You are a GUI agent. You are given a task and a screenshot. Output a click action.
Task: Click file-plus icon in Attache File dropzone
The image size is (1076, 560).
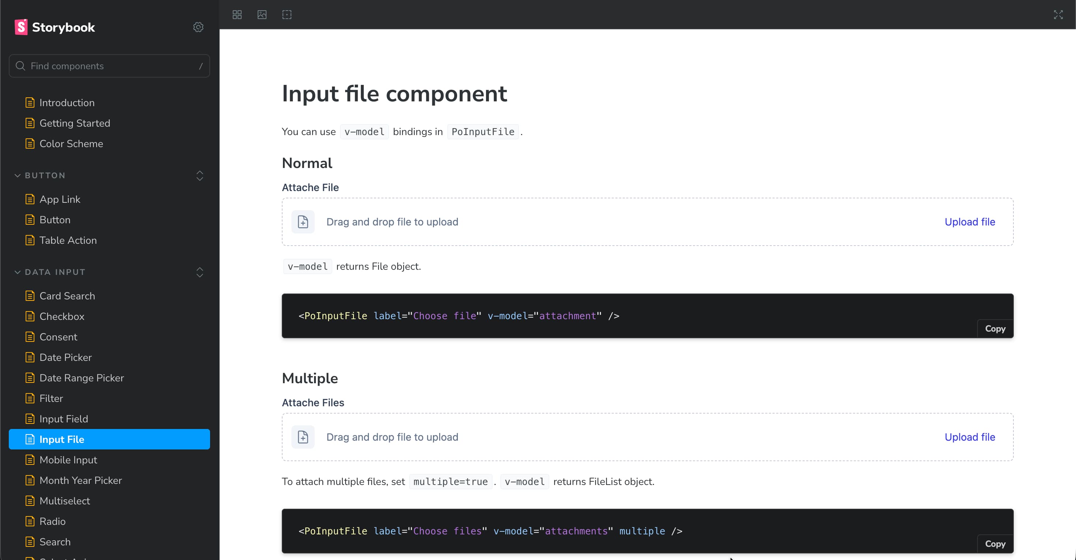303,222
